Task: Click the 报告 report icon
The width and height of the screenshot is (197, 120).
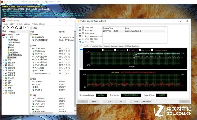Action: click(x=31, y=28)
